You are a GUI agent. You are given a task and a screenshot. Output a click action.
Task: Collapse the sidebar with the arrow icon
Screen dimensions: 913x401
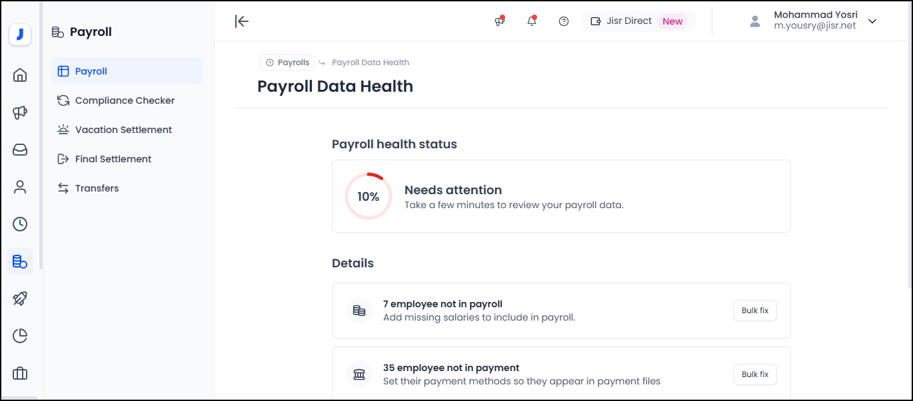[242, 21]
